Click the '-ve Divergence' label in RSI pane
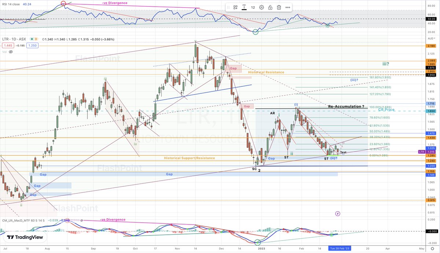 pyautogui.click(x=115, y=3)
